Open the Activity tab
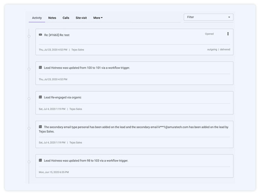 pyautogui.click(x=37, y=18)
